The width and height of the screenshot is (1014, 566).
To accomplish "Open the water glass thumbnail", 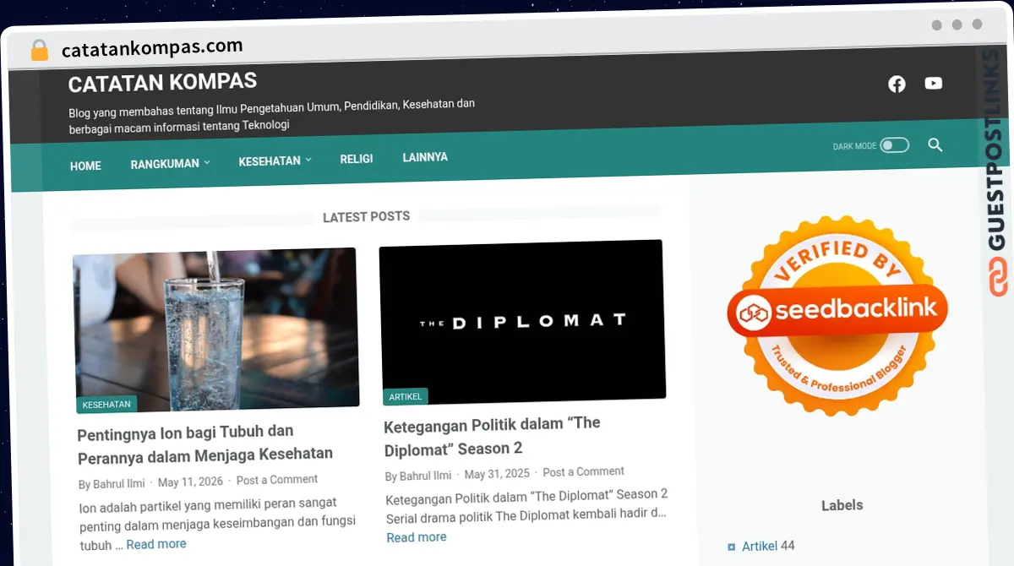I will pos(216,330).
